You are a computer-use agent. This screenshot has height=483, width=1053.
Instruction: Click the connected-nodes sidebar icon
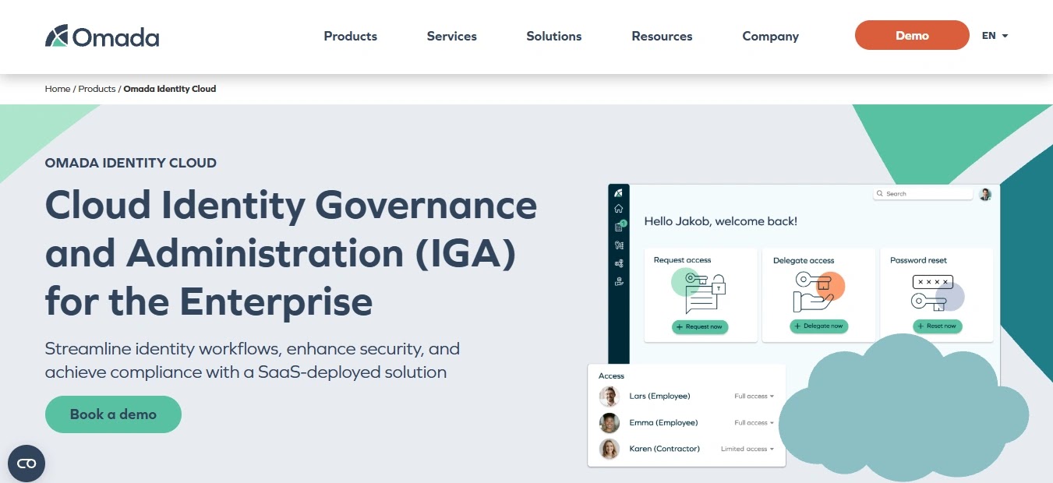coord(619,263)
